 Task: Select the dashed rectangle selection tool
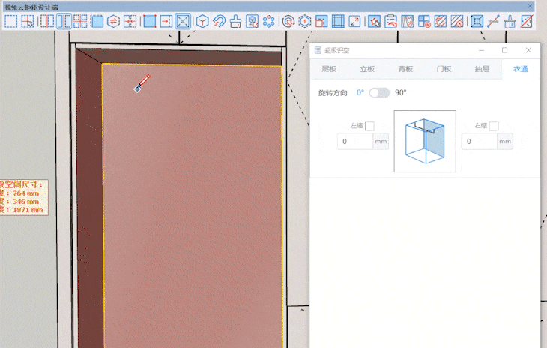(x=10, y=21)
